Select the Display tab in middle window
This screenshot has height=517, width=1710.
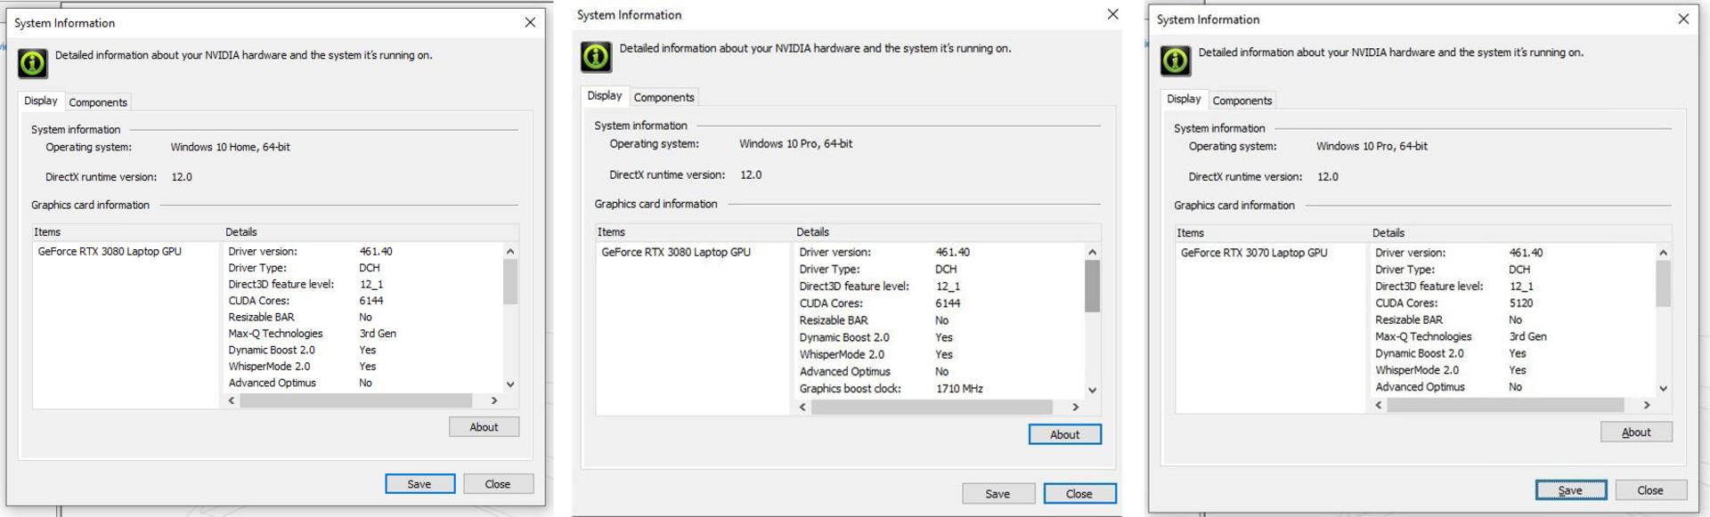pos(604,96)
